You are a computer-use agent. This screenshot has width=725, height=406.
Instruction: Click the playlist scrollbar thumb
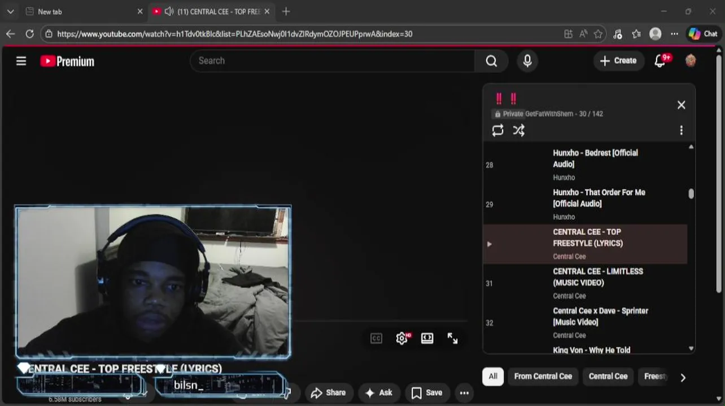point(691,194)
